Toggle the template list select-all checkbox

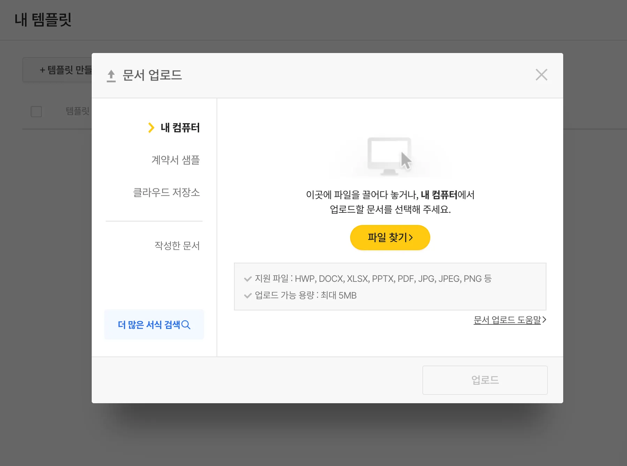[x=36, y=112]
